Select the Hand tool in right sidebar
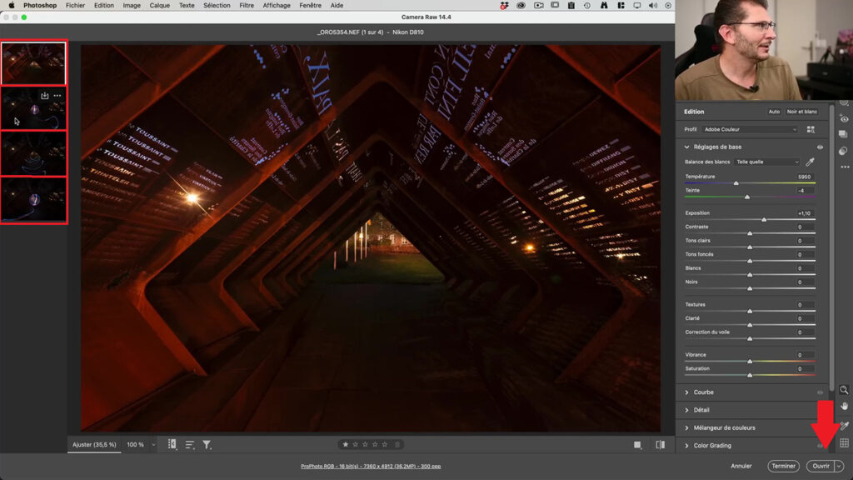Image resolution: width=853 pixels, height=480 pixels. 846,405
